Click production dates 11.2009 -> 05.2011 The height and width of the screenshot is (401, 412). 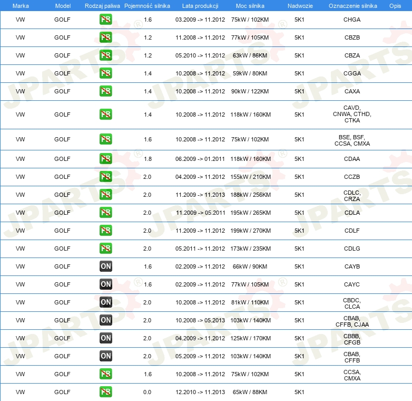[200, 212]
